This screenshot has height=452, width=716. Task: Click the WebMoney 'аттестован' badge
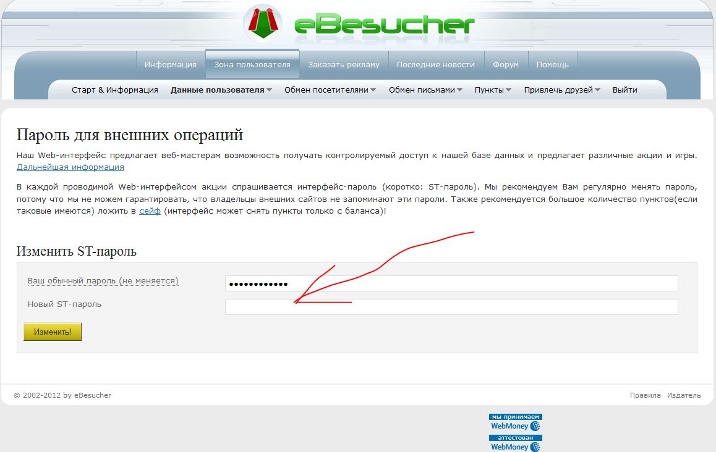516,443
